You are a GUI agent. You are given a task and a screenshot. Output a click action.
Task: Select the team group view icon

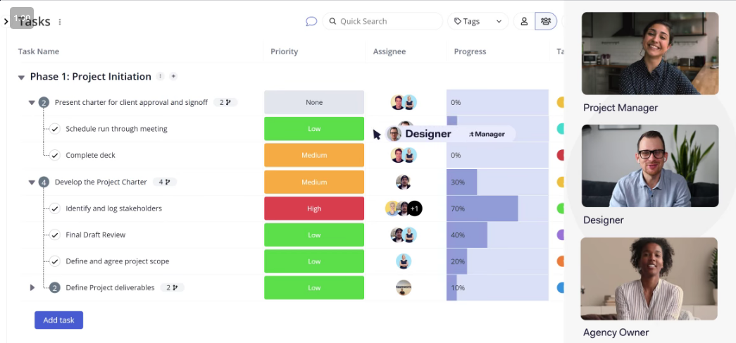pyautogui.click(x=546, y=21)
